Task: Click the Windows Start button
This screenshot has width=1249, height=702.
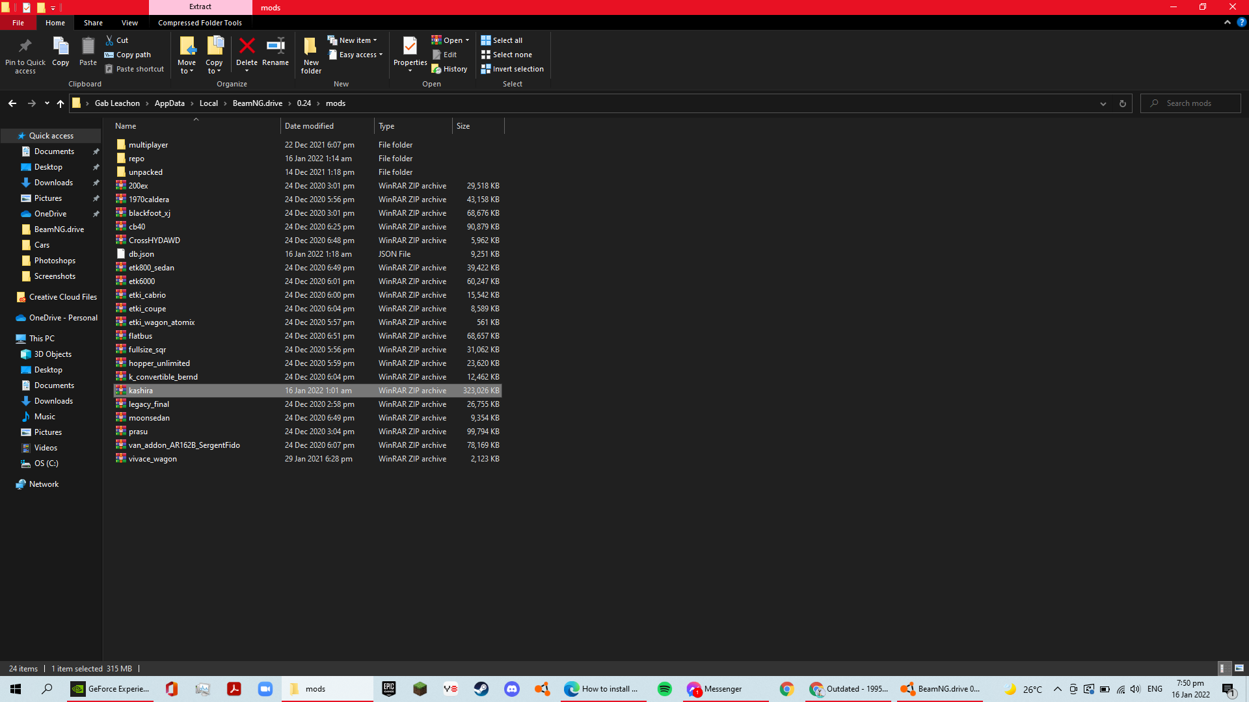Action: click(x=16, y=689)
